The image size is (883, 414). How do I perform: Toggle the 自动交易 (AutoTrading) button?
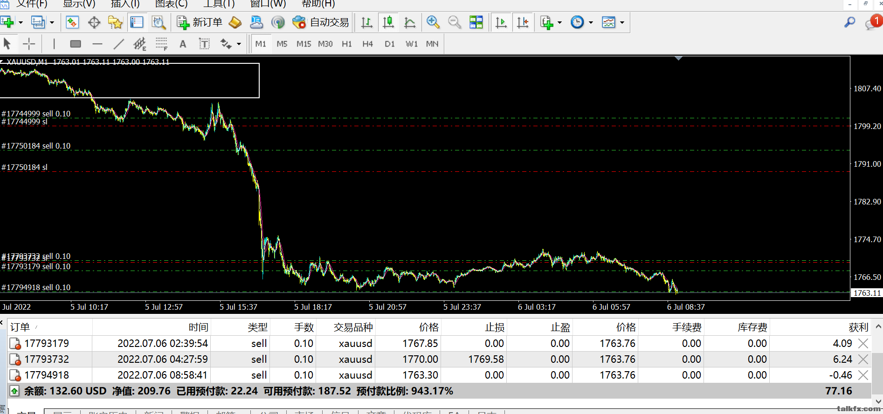[x=321, y=22]
